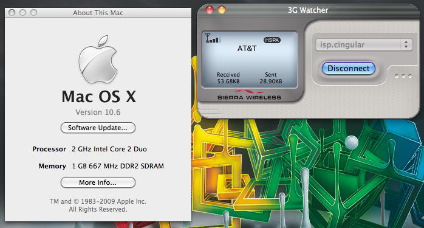
Task: Minimize the 3G Watcher window
Action: tap(222, 10)
